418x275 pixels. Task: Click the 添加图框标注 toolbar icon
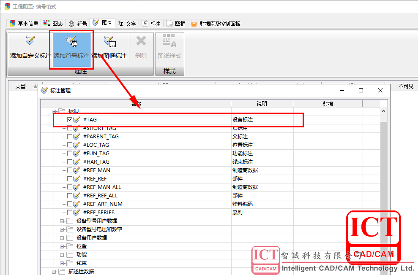[109, 41]
